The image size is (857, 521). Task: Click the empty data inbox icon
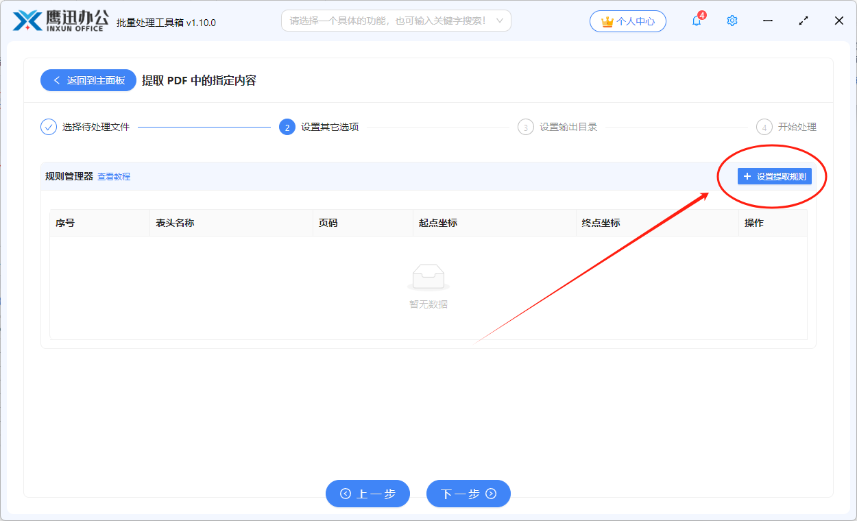(428, 274)
